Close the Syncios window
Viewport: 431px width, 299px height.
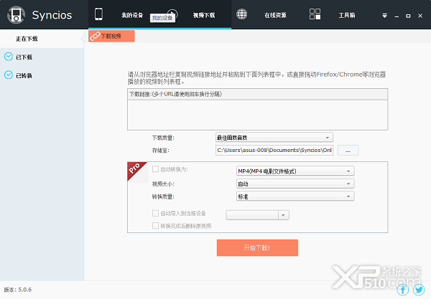point(420,16)
